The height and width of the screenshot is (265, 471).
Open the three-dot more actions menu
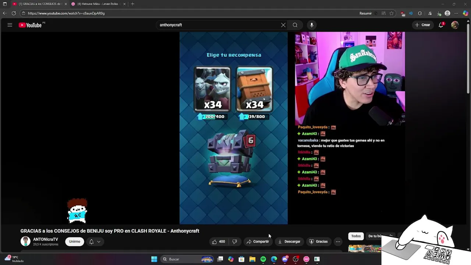tap(338, 241)
